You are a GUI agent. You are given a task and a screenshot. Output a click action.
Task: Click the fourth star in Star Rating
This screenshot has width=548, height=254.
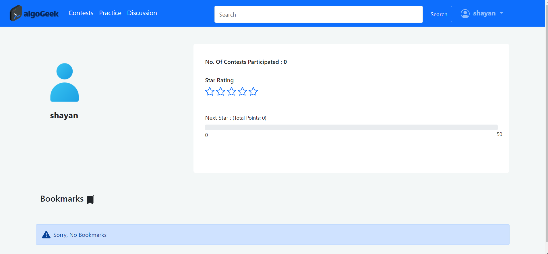242,92
